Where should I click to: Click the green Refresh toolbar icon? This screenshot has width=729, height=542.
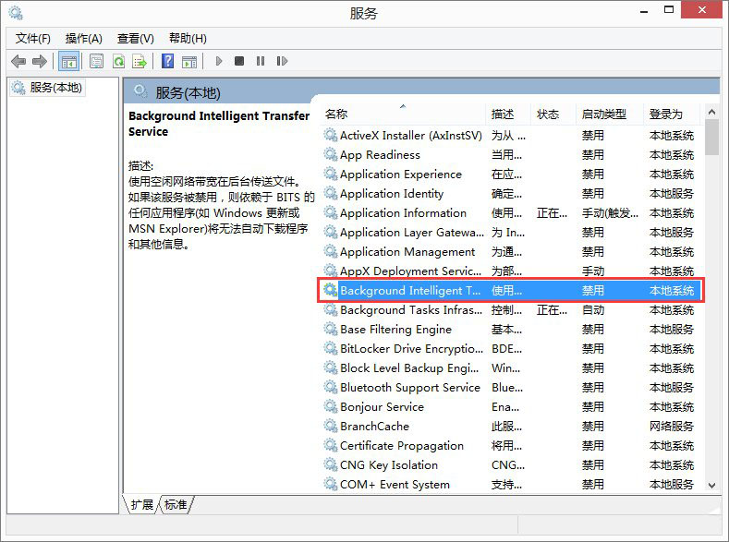[x=118, y=61]
